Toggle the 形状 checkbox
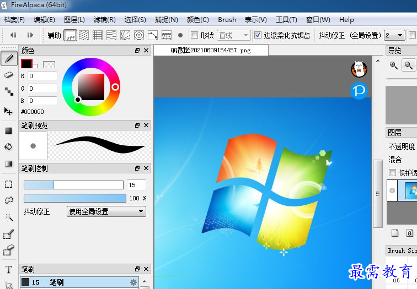The image size is (417, 289). (x=195, y=35)
